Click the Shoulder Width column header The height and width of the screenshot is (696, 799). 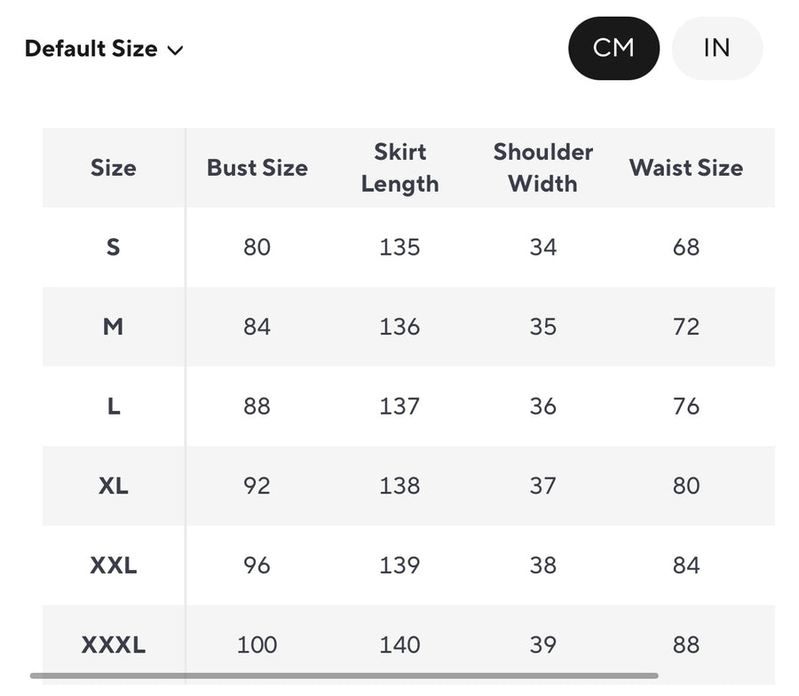(542, 168)
